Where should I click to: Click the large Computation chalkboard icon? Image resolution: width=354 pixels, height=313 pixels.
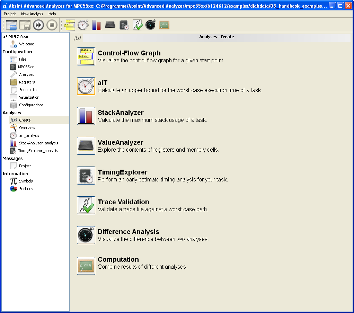tap(86, 266)
